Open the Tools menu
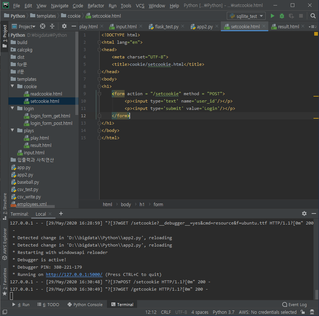Viewport: 319px width, 316px height. [x=126, y=6]
